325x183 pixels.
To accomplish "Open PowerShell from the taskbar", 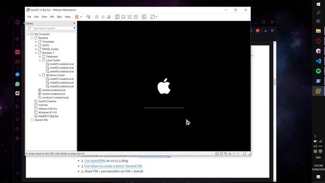I will [x=318, y=81].
